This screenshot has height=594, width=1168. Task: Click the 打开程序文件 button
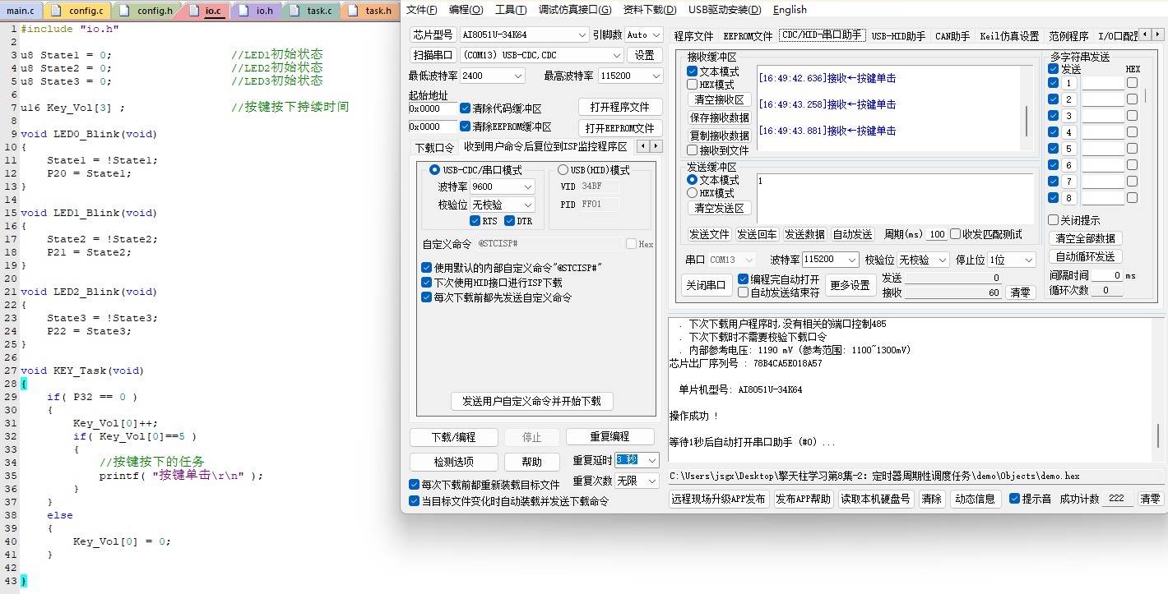(620, 107)
